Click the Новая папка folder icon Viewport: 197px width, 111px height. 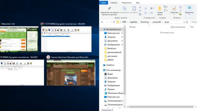pos(160,8)
